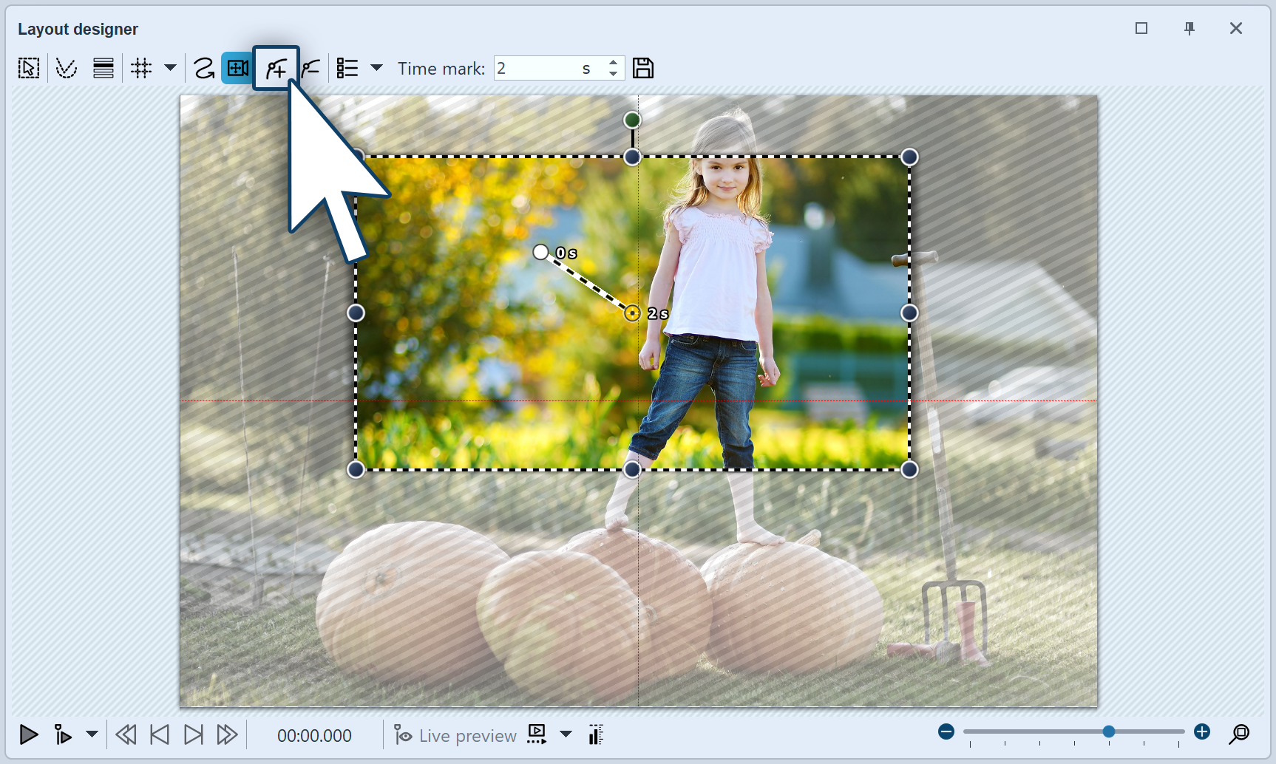Toggle camera pan mode off
Image resolution: width=1276 pixels, height=764 pixels.
point(237,68)
